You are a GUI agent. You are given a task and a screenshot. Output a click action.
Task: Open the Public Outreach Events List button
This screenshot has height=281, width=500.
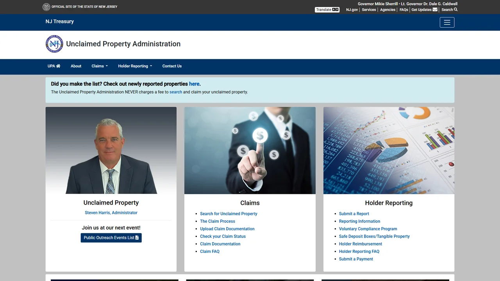click(x=111, y=238)
